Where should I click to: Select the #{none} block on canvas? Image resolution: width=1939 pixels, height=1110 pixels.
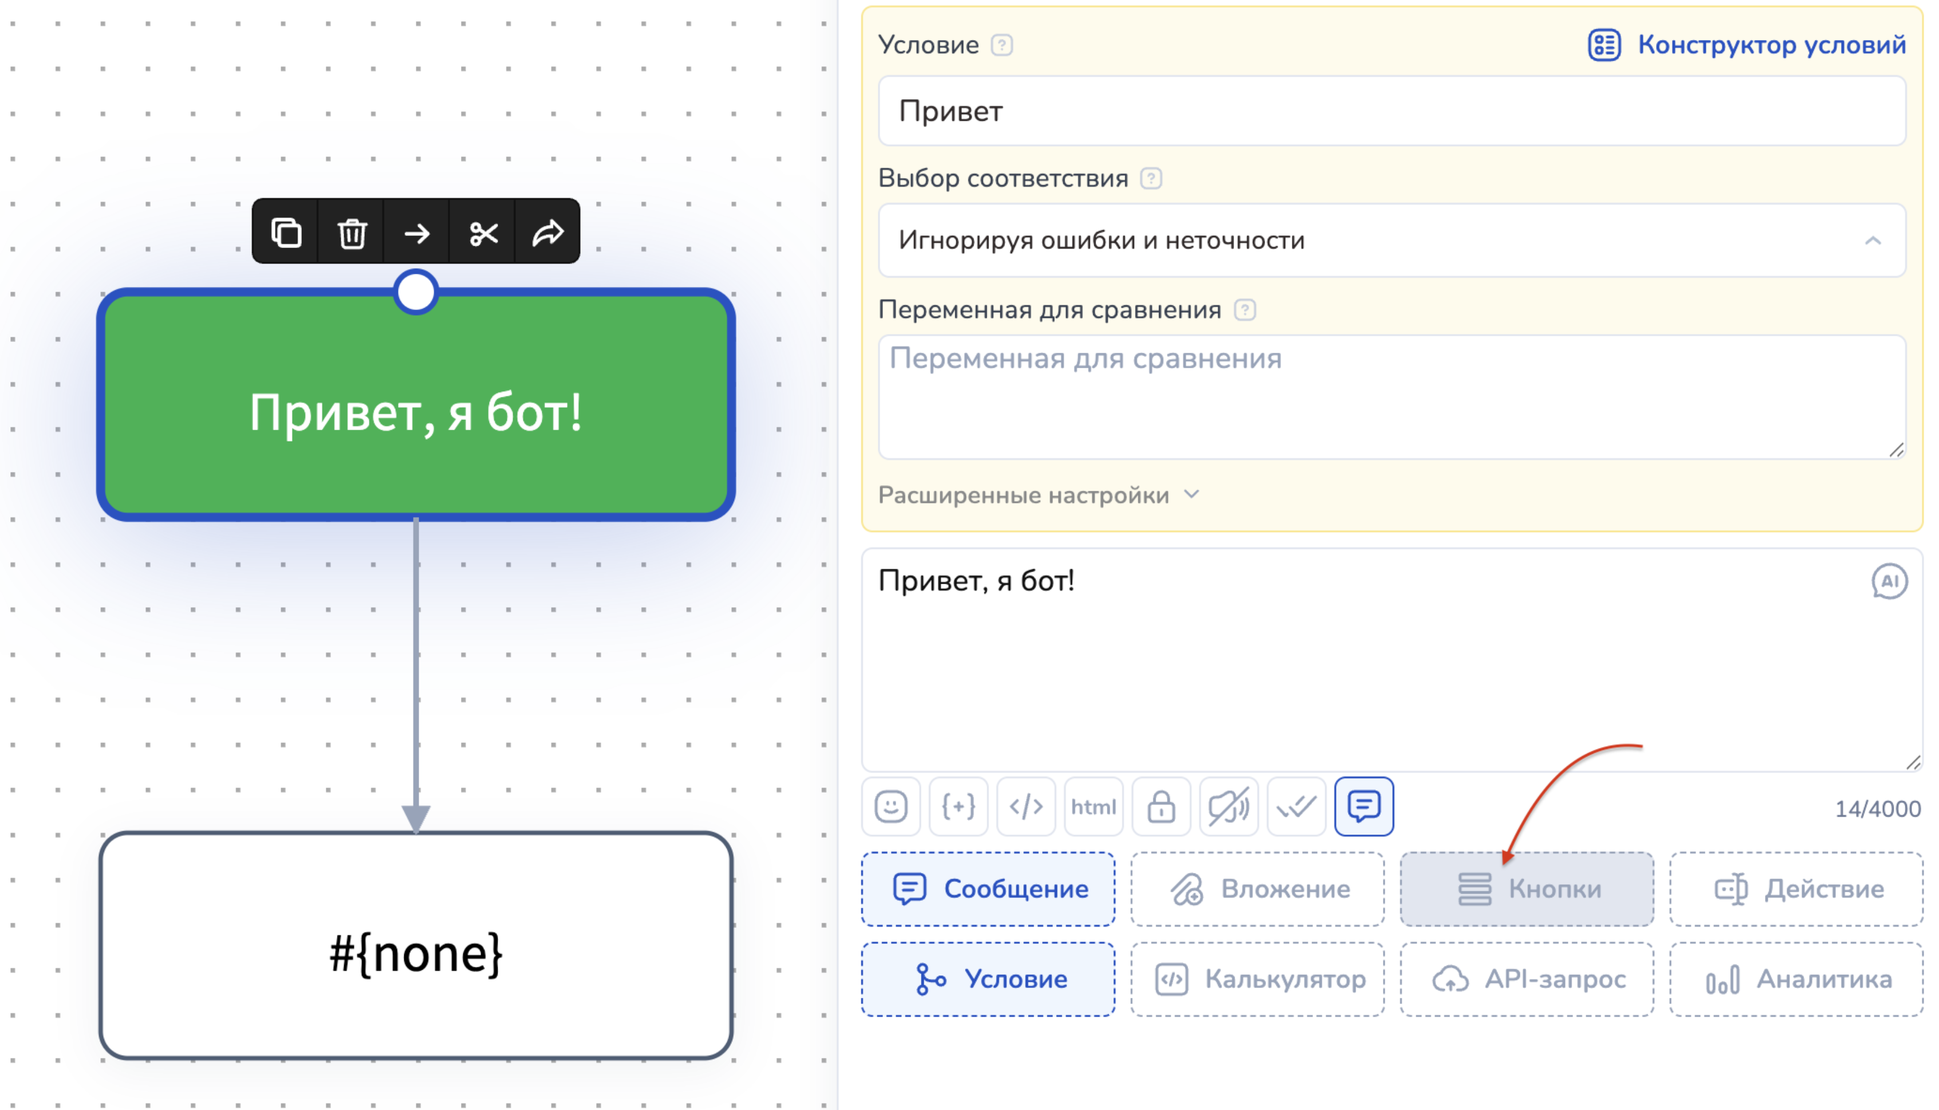[x=416, y=945]
